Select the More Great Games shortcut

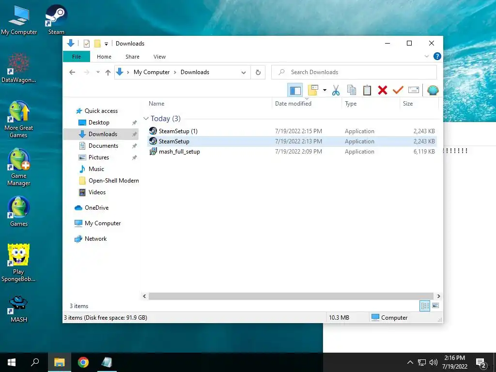(19, 120)
